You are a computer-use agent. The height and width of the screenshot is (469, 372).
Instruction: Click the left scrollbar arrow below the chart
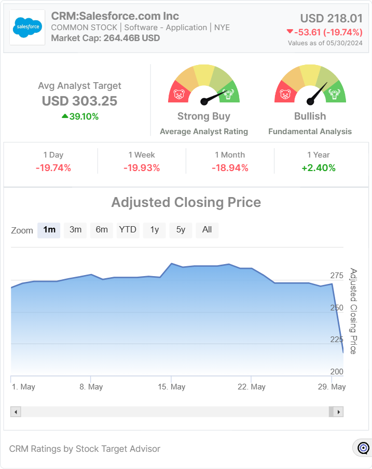coord(16,411)
